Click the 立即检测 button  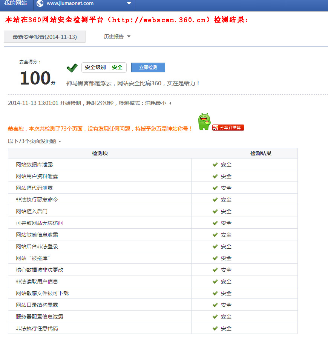tap(148, 68)
